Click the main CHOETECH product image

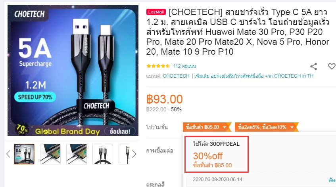point(73,71)
